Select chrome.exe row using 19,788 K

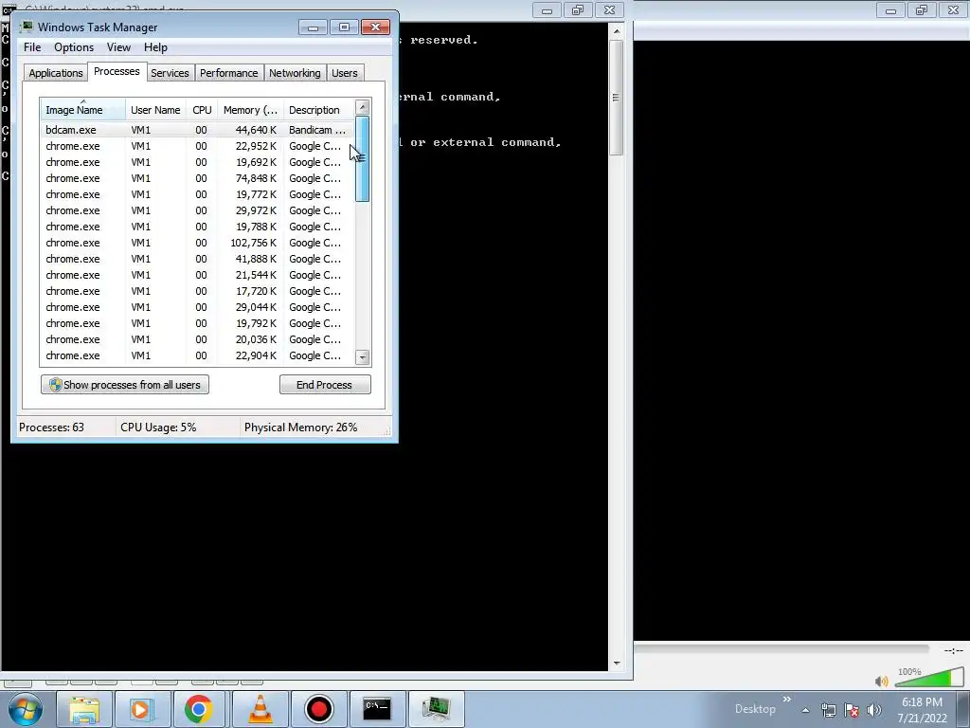[197, 227]
